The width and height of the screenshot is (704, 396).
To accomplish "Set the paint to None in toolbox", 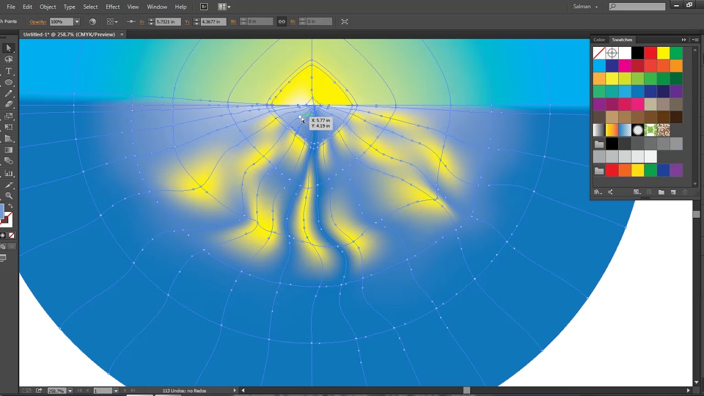I will 12,235.
